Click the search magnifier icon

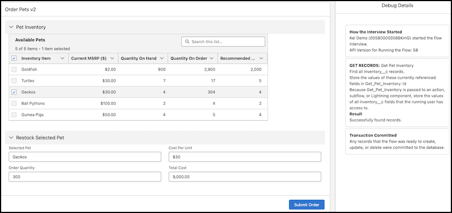coord(187,42)
